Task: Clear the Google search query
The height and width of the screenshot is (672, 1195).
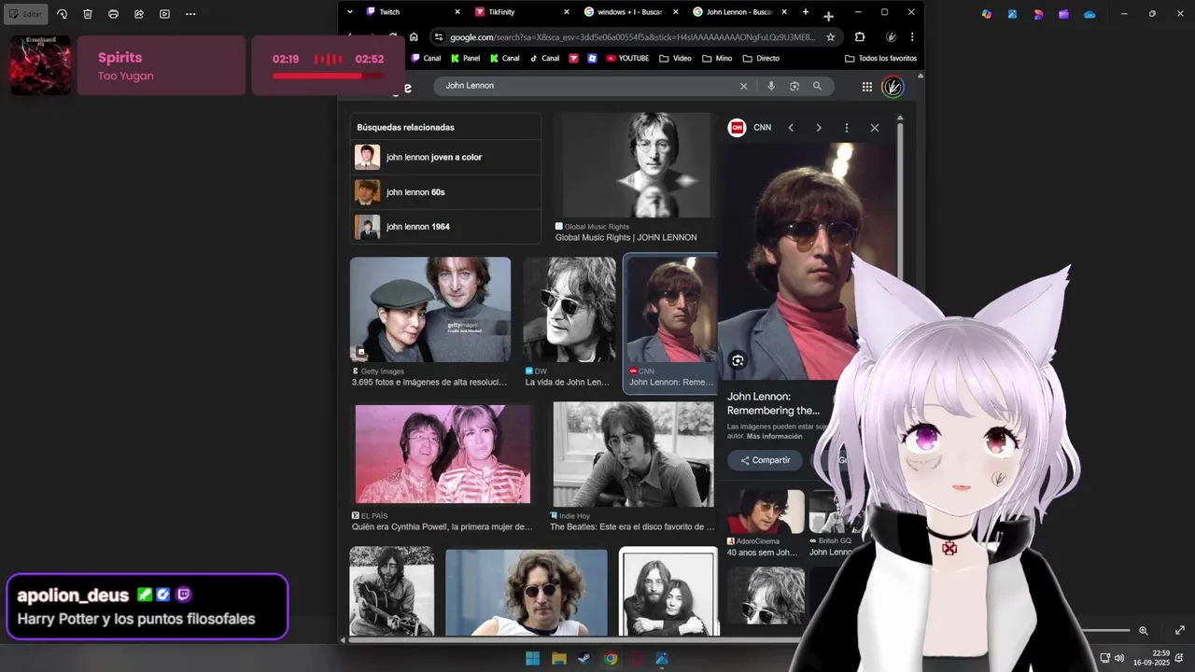Action: tap(743, 86)
